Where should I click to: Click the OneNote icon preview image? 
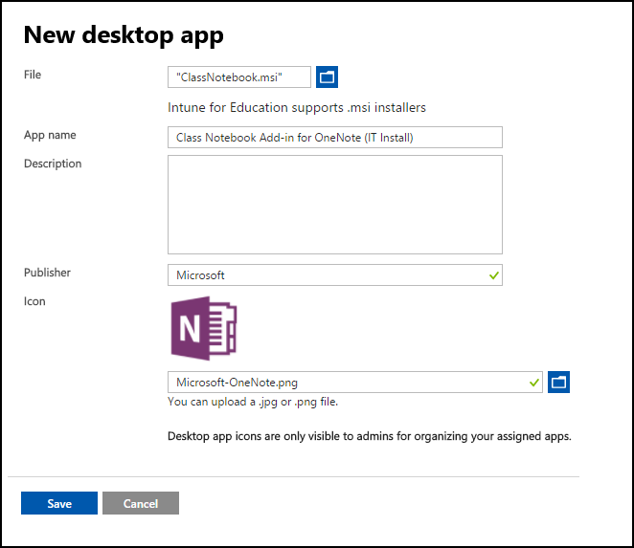click(x=204, y=328)
